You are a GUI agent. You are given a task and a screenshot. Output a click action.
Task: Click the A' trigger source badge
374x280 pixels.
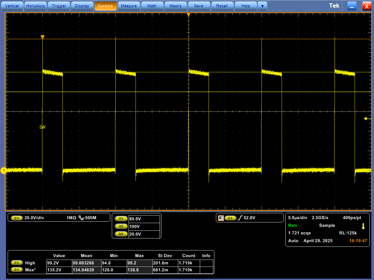pyautogui.click(x=221, y=218)
